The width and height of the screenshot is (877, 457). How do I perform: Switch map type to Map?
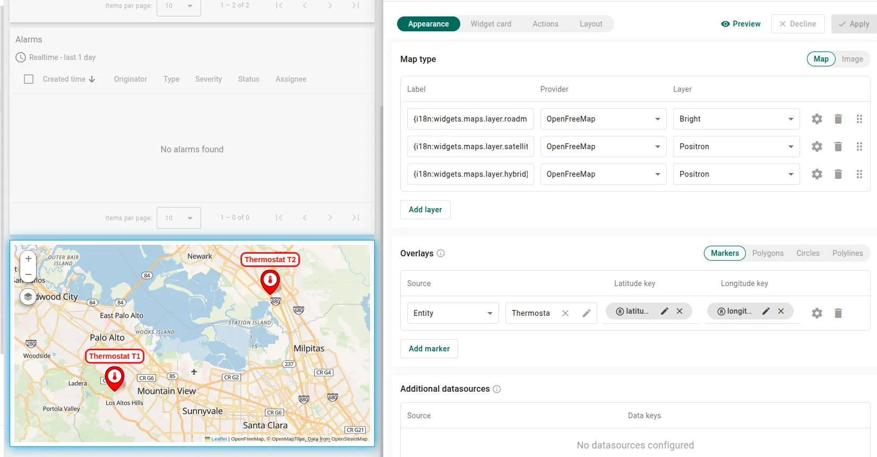(x=821, y=59)
